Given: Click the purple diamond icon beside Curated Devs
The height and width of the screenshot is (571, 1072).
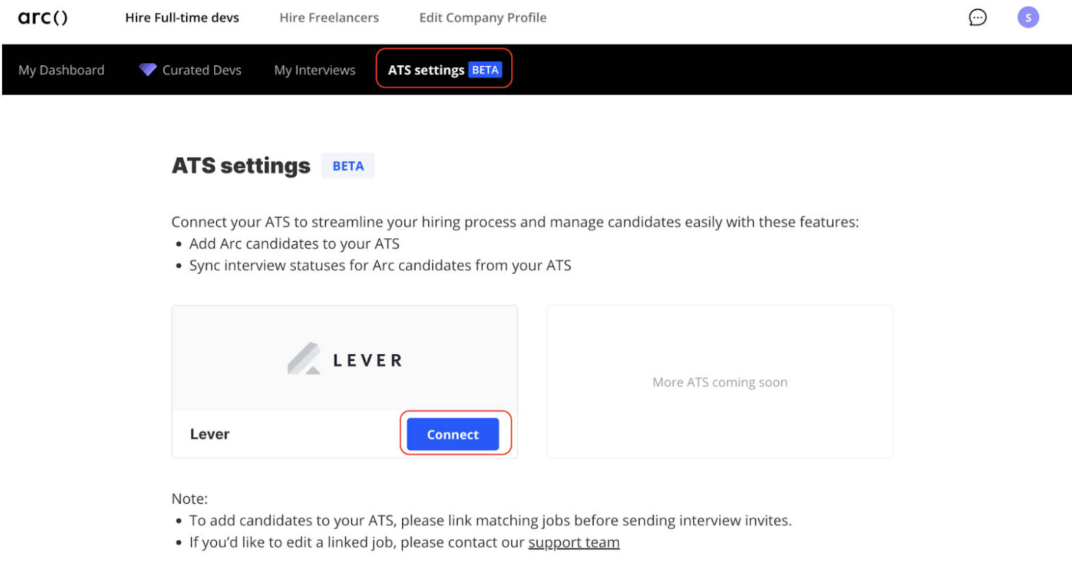Looking at the screenshot, I should tap(147, 69).
